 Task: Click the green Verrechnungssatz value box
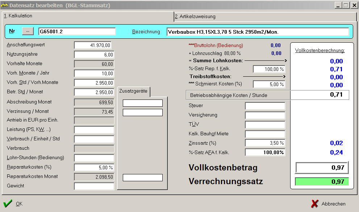pos(322,182)
